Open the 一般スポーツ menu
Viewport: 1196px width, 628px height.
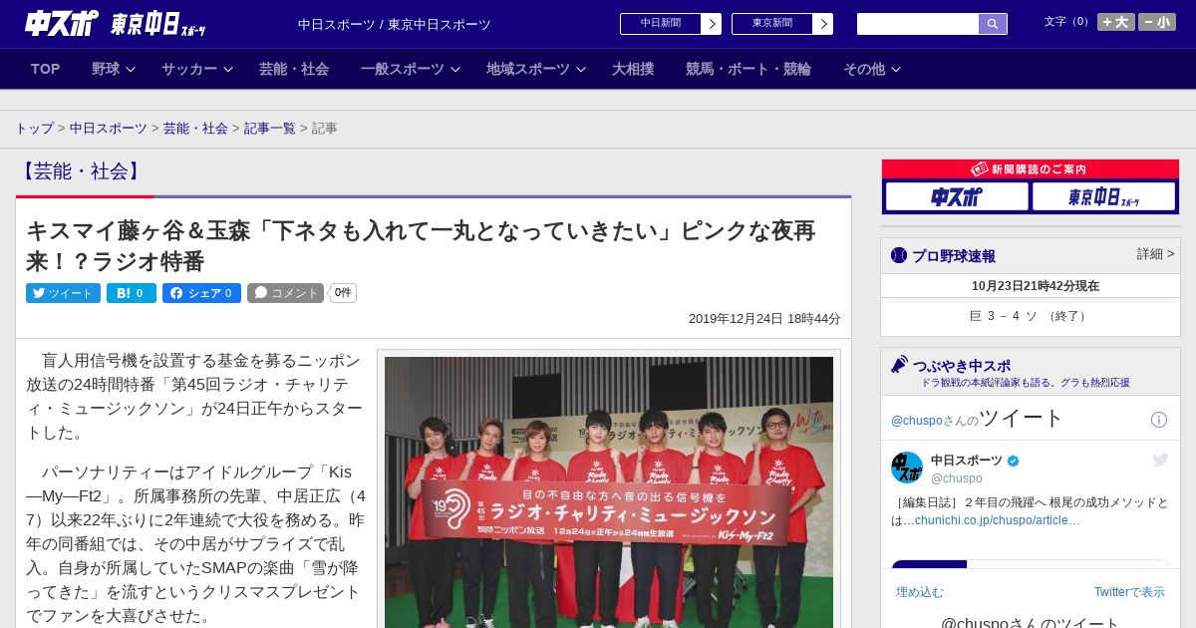click(x=403, y=69)
